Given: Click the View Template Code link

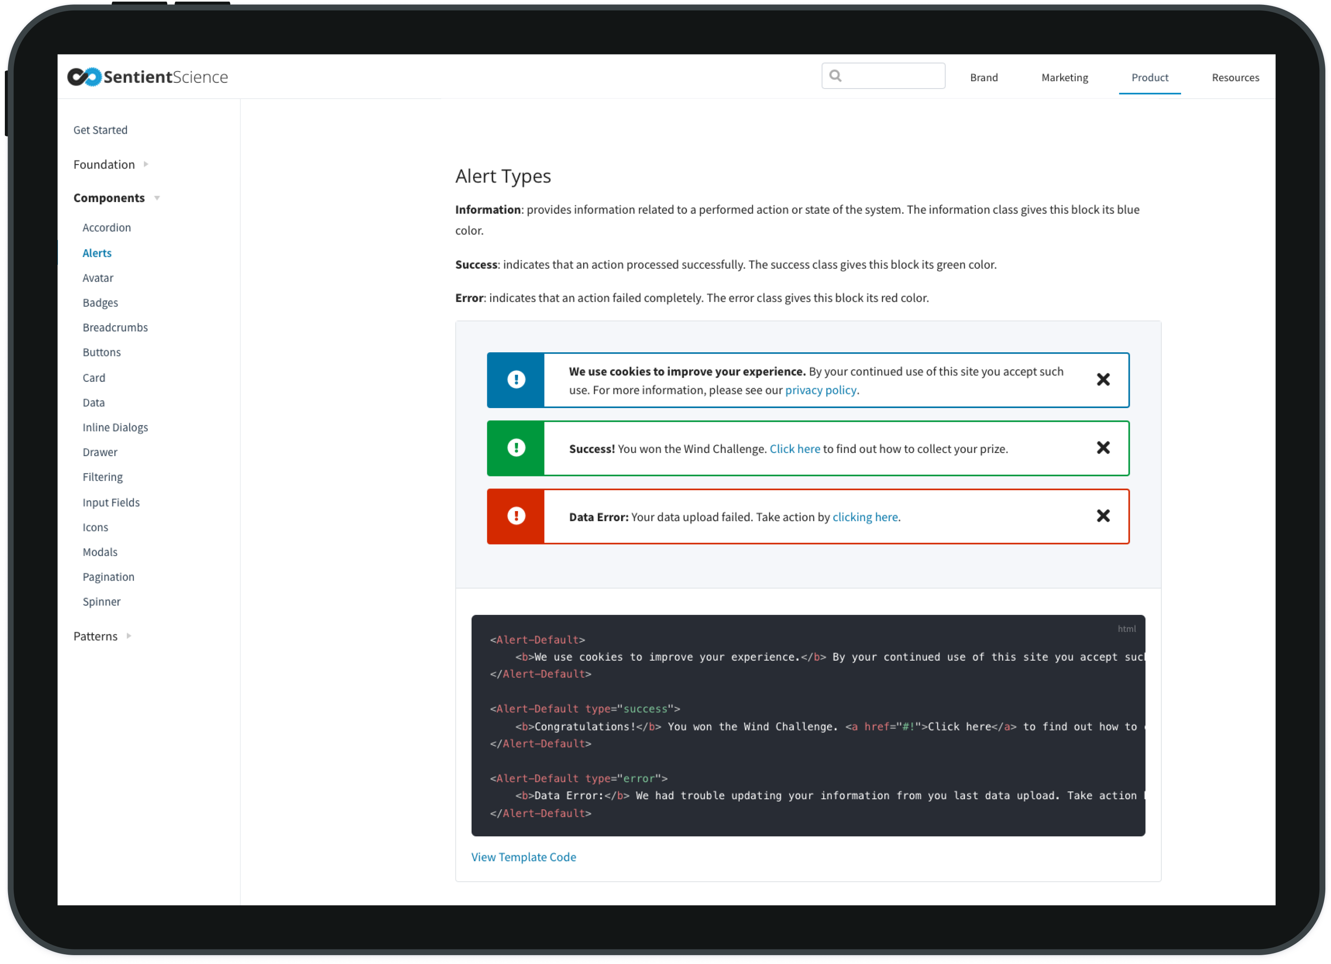Looking at the screenshot, I should pos(524,857).
